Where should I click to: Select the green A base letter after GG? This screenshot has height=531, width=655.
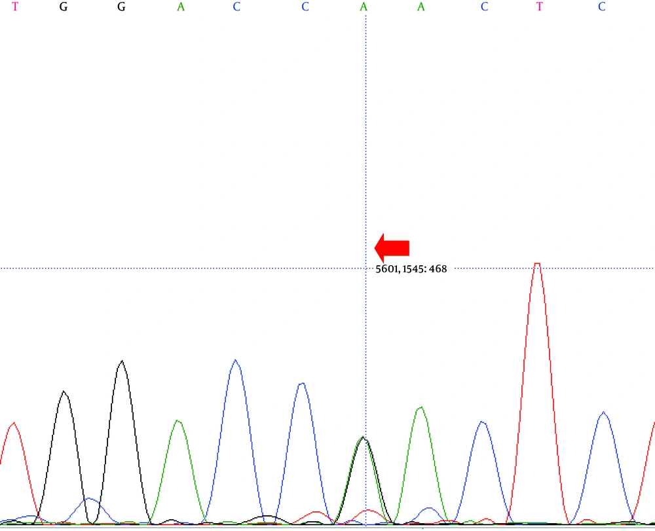[x=179, y=9]
